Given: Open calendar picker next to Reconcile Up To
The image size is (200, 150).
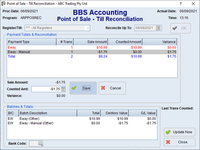Looking at the screenshot, I should click(x=158, y=28).
